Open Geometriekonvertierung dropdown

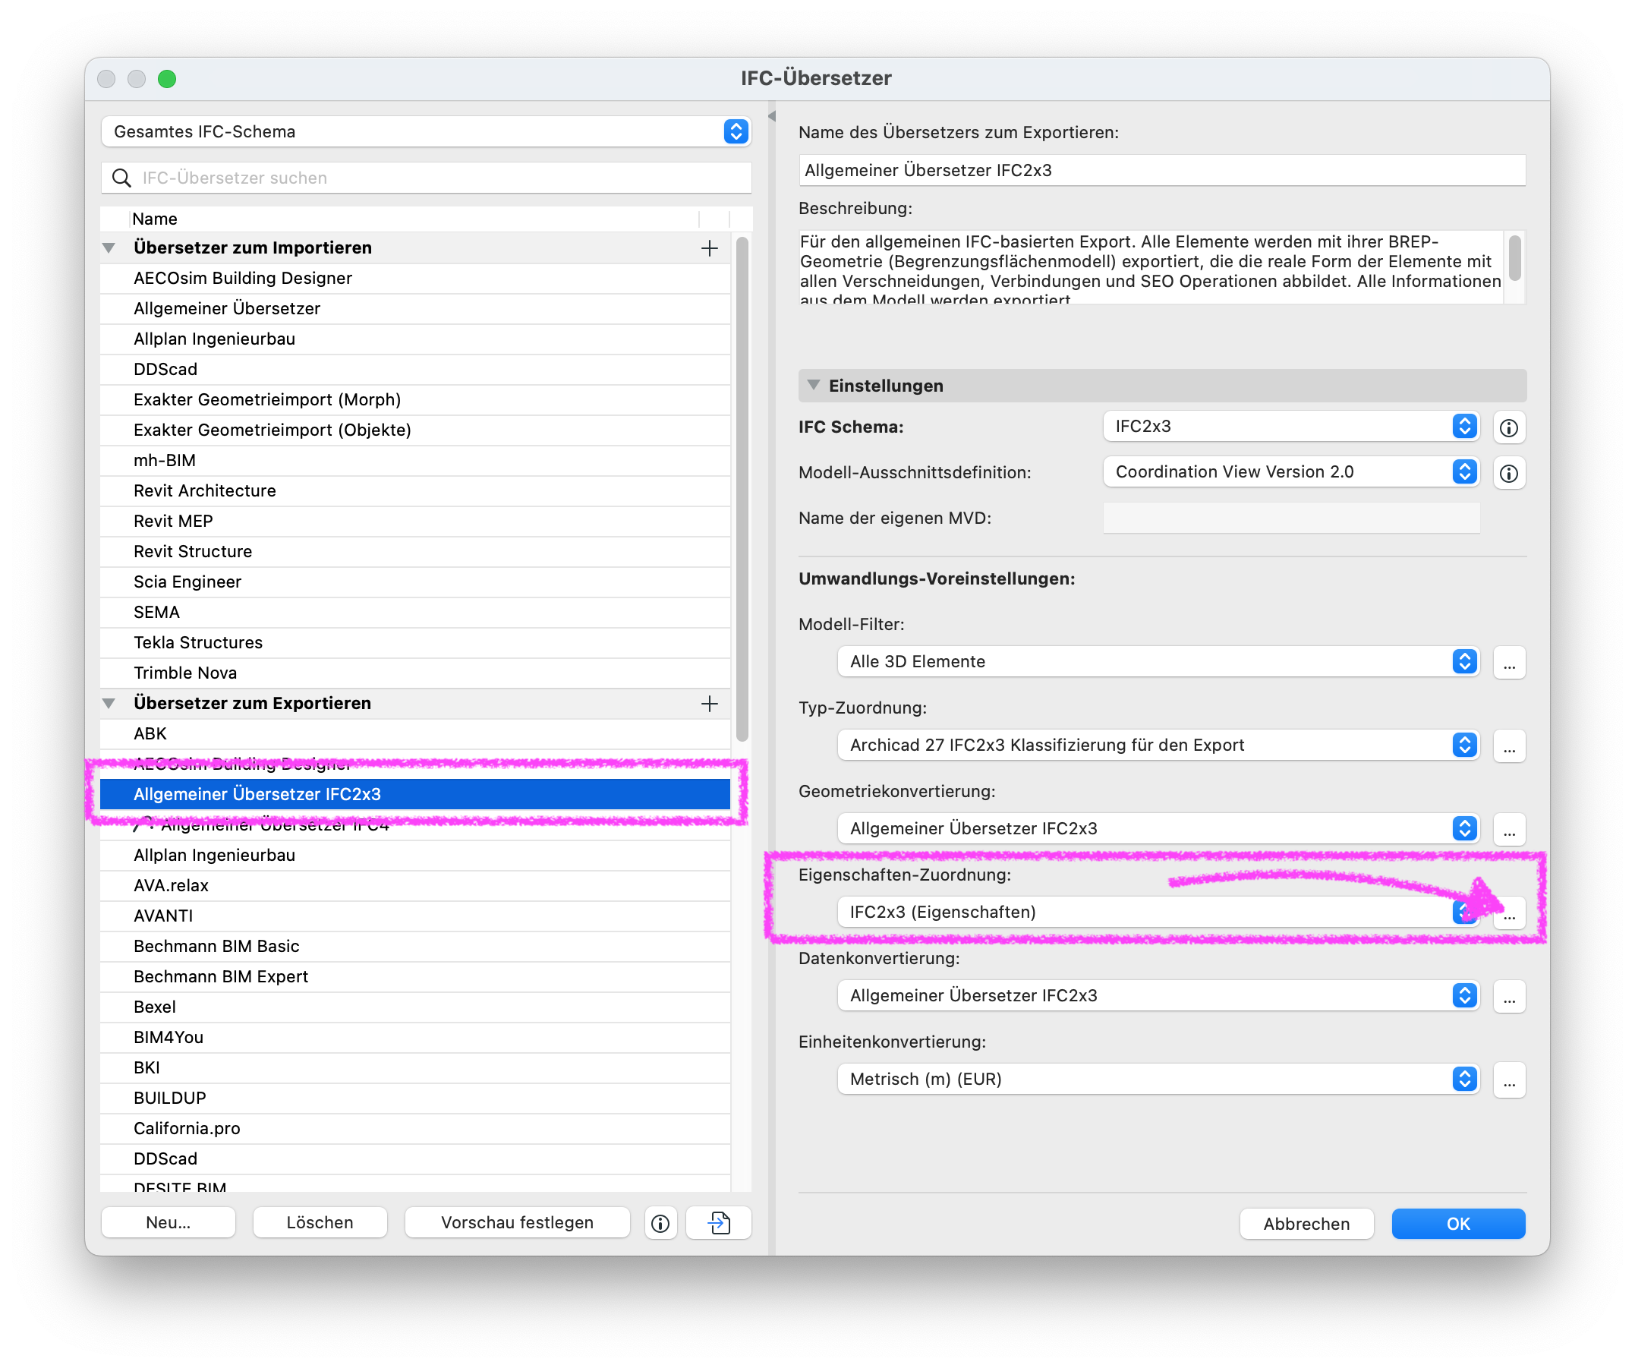(x=1158, y=828)
